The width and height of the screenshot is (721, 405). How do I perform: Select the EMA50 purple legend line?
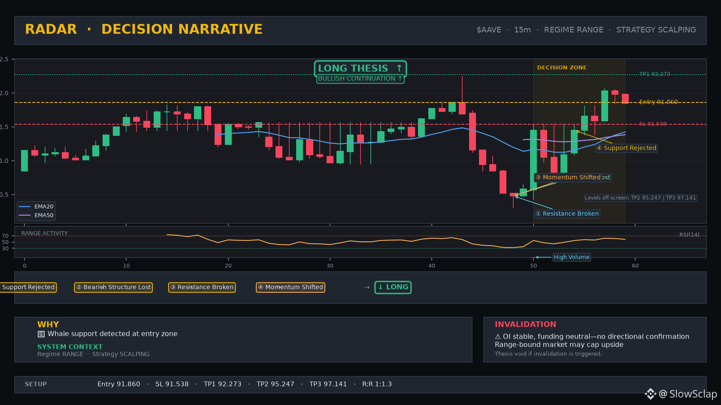(x=25, y=215)
